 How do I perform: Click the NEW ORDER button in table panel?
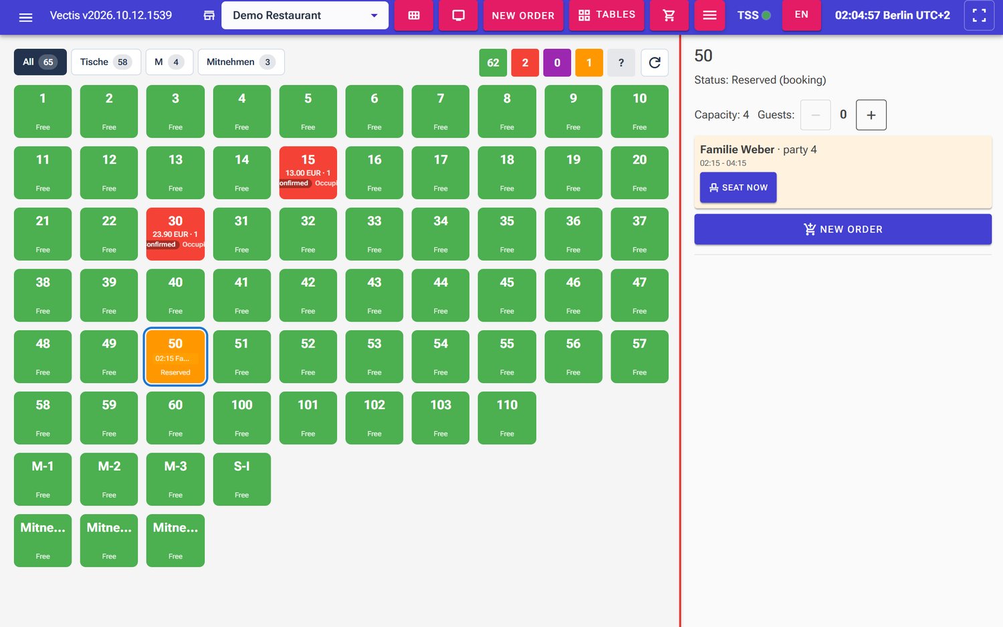(843, 229)
